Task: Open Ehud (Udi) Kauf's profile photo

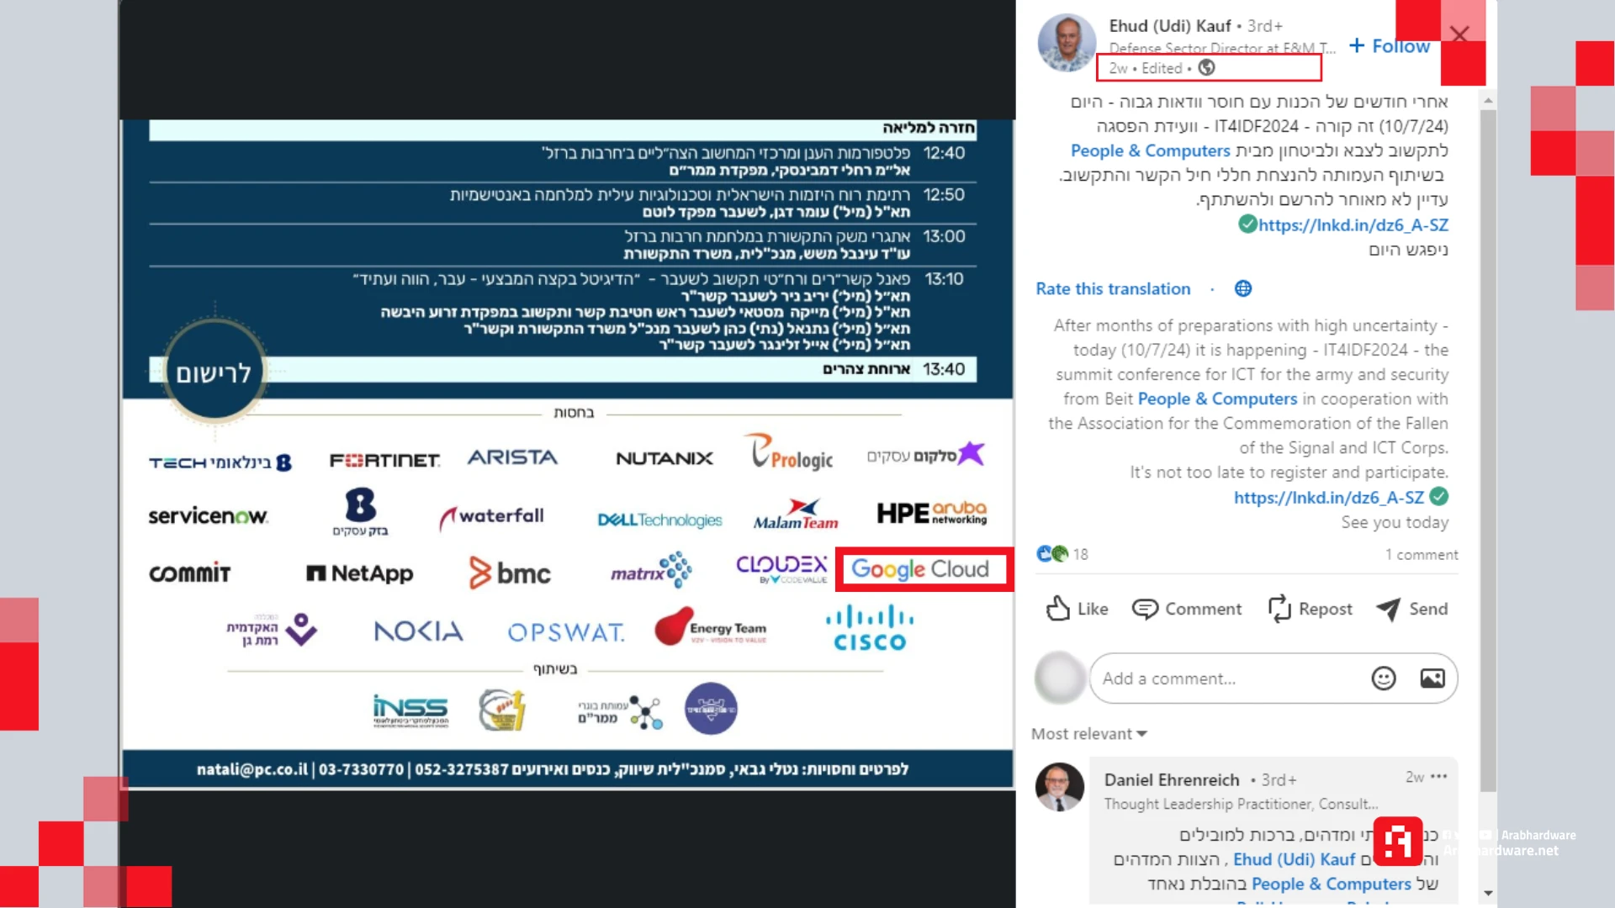Action: tap(1067, 43)
